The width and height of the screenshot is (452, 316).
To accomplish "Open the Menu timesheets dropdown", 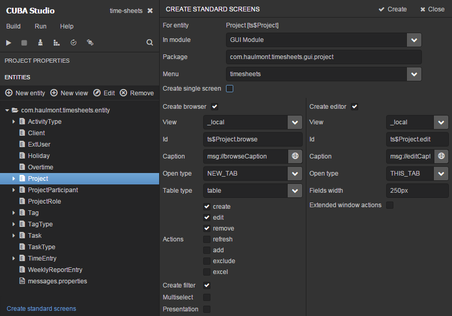I will click(x=414, y=74).
